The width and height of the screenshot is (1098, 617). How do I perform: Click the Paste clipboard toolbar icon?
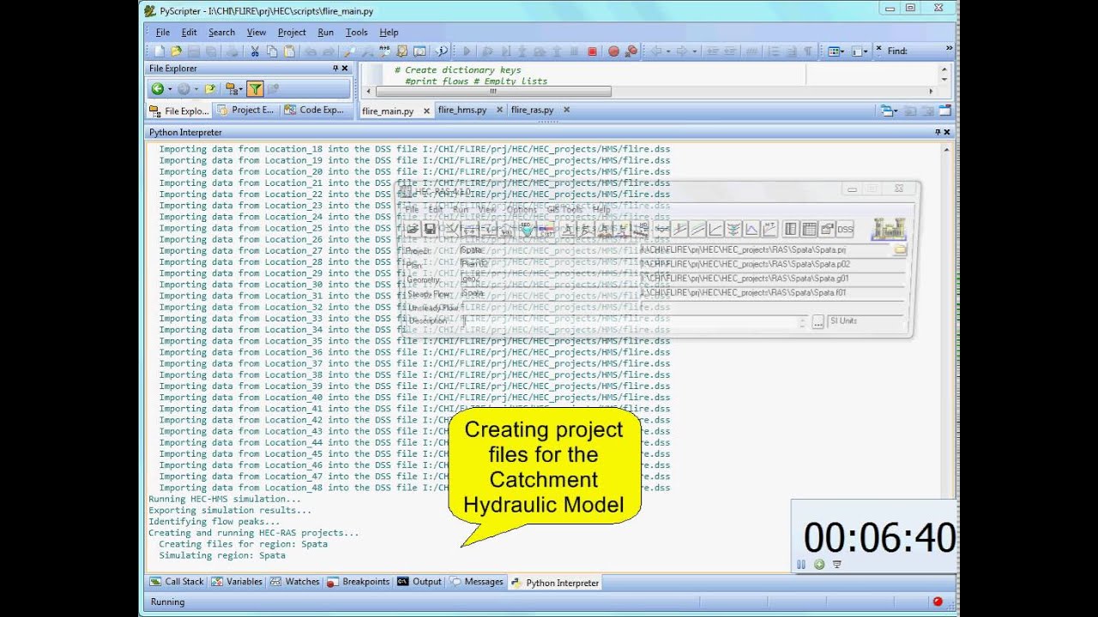pyautogui.click(x=289, y=51)
